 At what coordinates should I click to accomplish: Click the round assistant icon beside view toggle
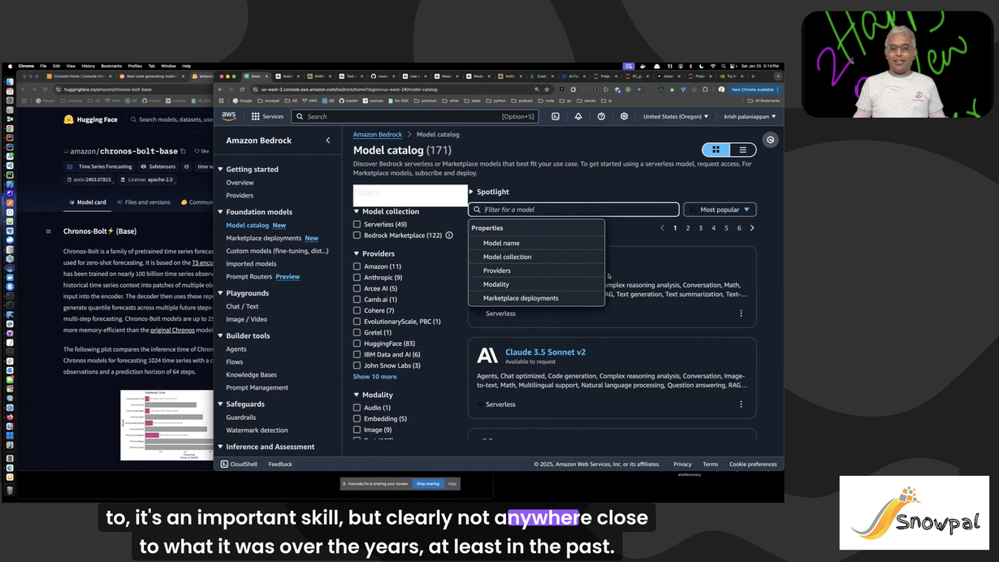[x=770, y=140]
